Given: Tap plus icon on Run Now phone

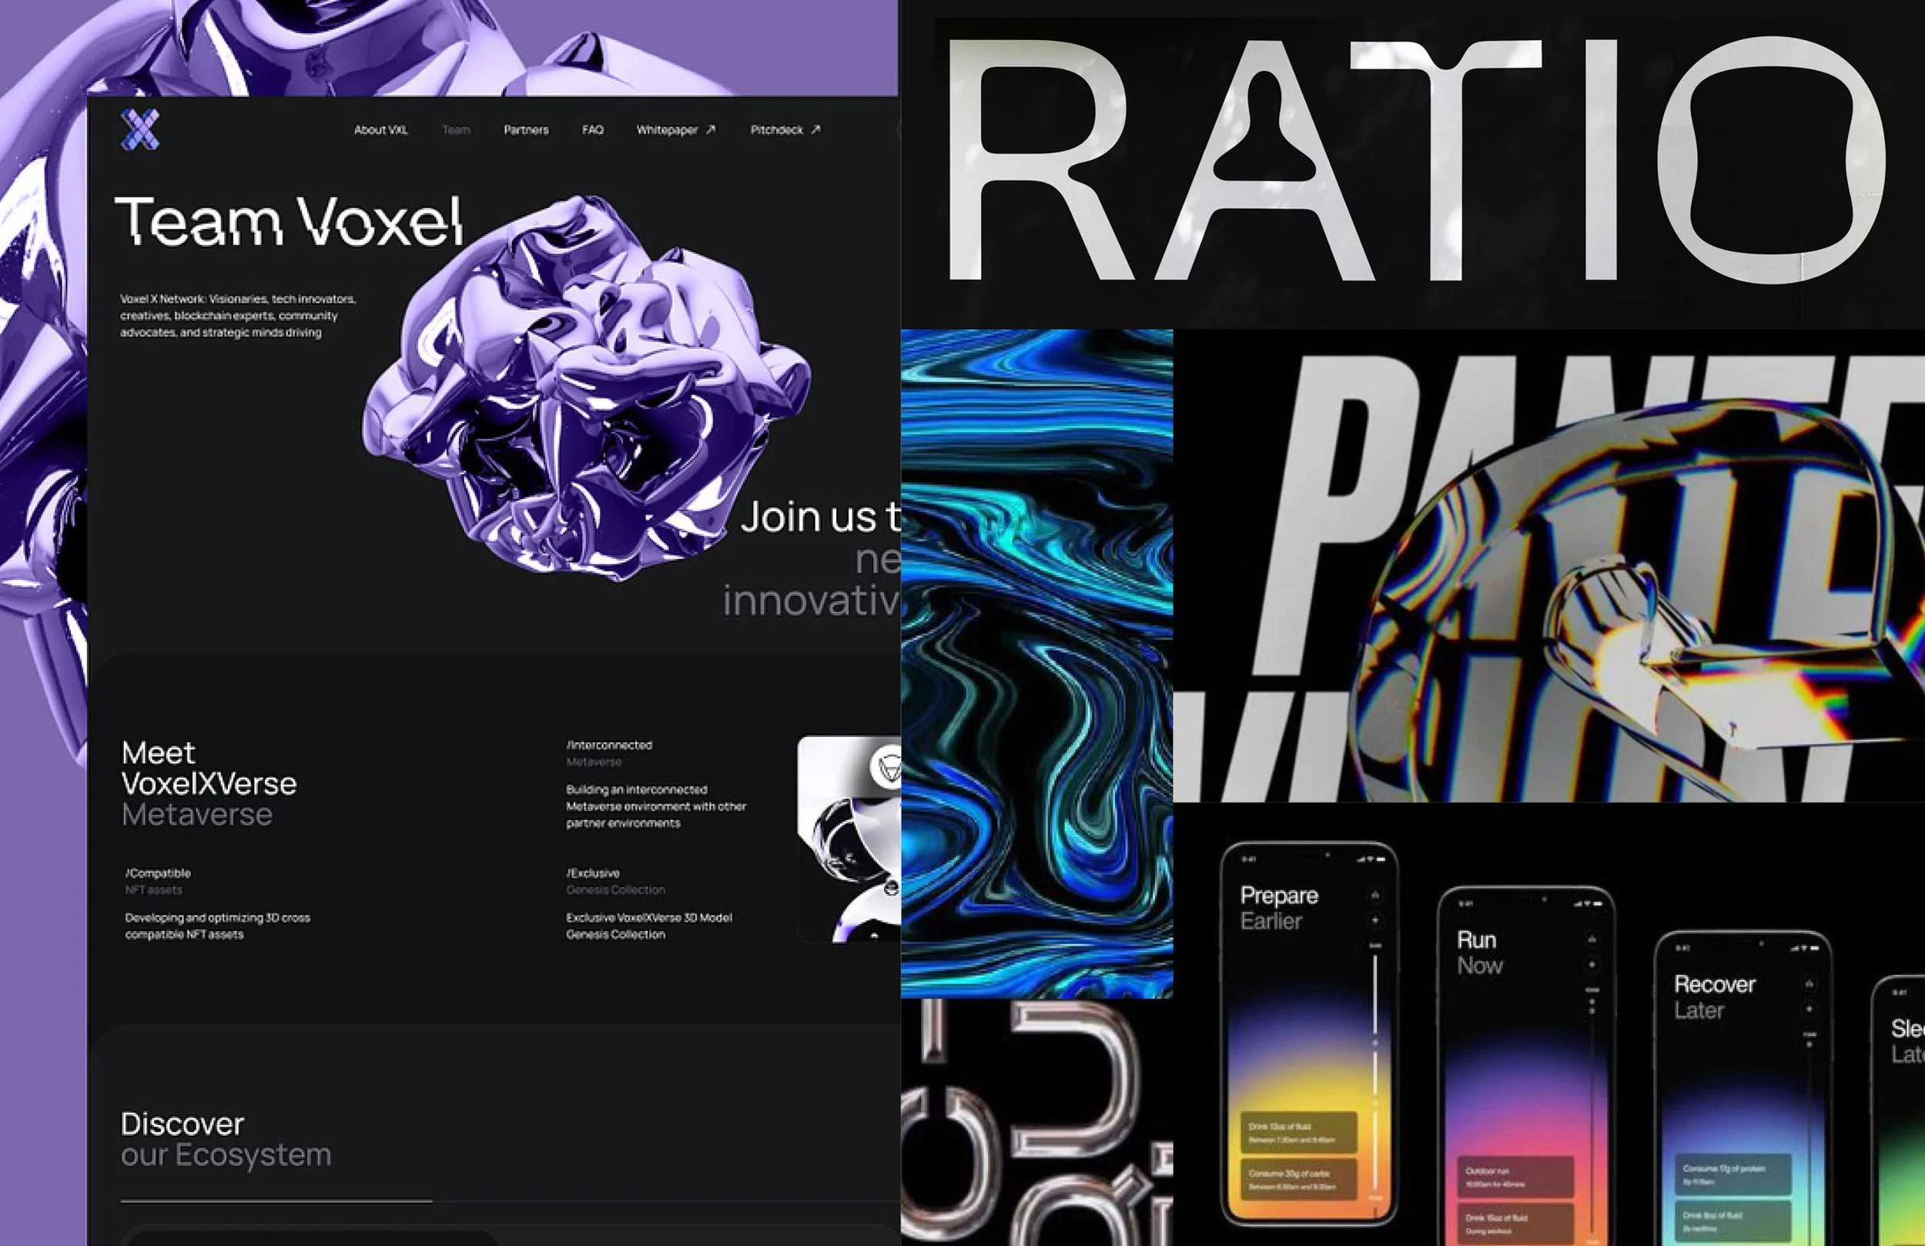Looking at the screenshot, I should coord(1592,964).
